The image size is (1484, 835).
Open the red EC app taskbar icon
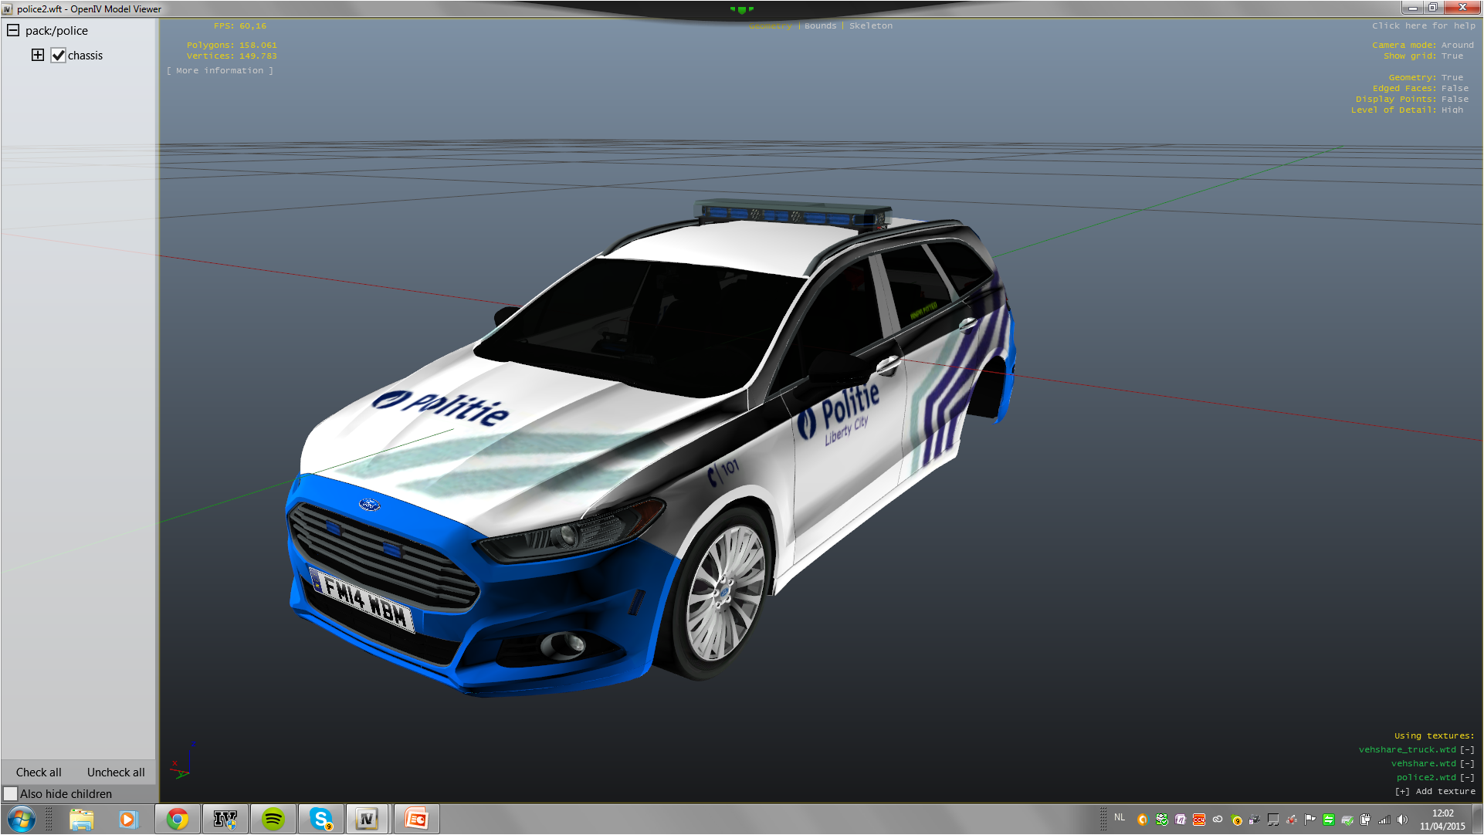(416, 819)
